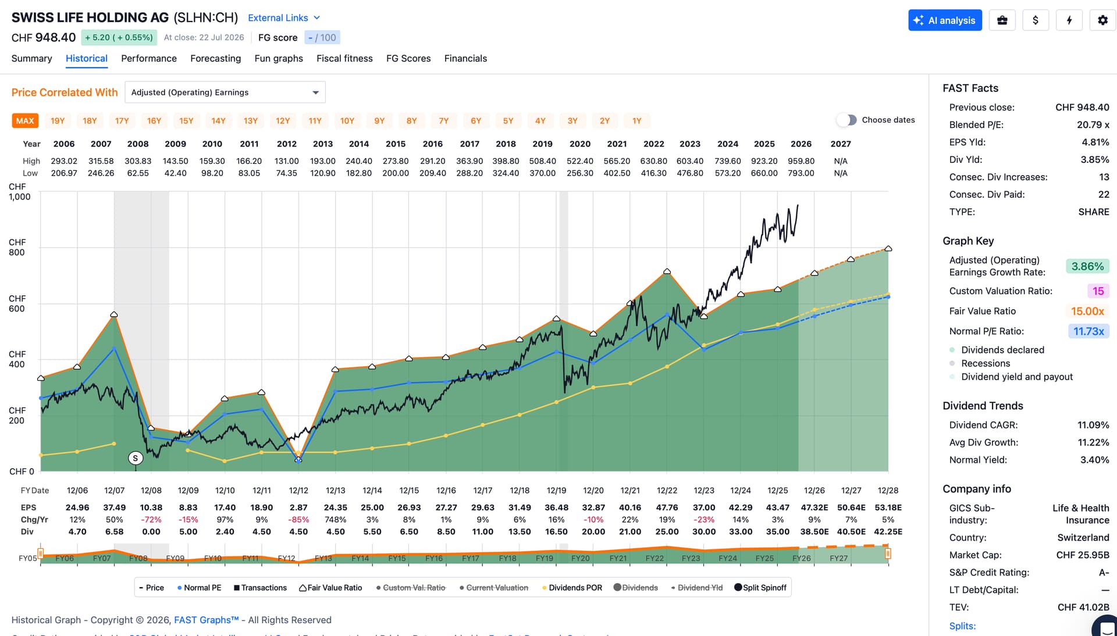Screen dimensions: 1117x636
Task: Click the S&P Credit Rating value A-
Action: point(1104,573)
